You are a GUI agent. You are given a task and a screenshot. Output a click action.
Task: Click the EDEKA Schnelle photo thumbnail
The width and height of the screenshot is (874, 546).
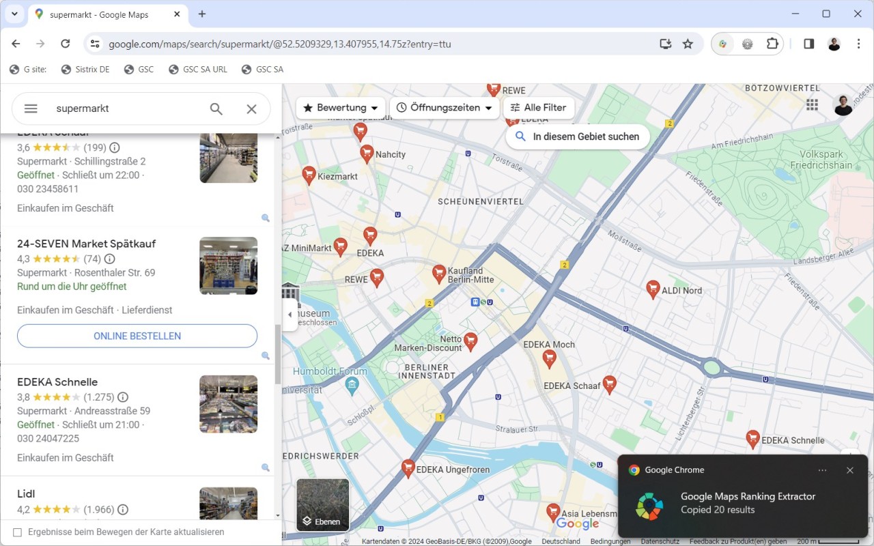[x=229, y=404]
